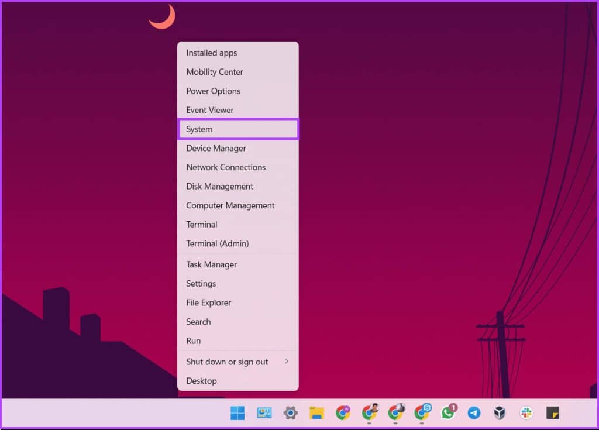The height and width of the screenshot is (430, 599).
Task: Open WhatsApp from the taskbar
Action: pos(448,413)
